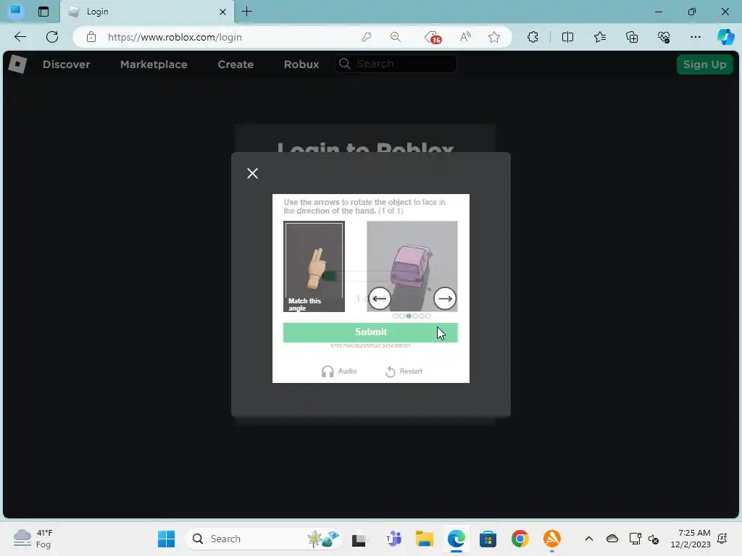Open the orange app icon on taskbar
The image size is (742, 556).
[x=551, y=539]
